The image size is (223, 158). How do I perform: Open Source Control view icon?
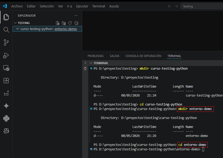point(6,42)
